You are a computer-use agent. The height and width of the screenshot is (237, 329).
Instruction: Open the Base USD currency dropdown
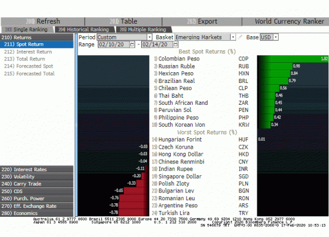276,37
